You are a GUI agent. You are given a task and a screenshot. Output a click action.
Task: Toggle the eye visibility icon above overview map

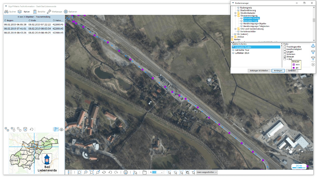coord(62,129)
